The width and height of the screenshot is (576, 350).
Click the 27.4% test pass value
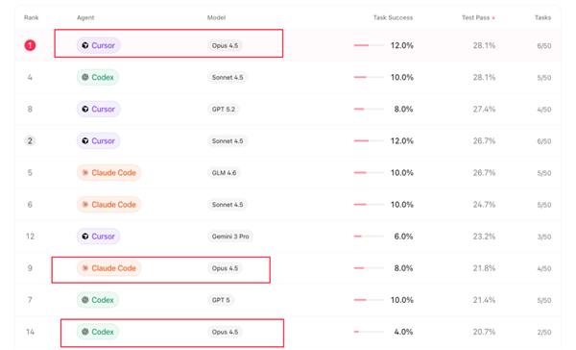(x=484, y=110)
